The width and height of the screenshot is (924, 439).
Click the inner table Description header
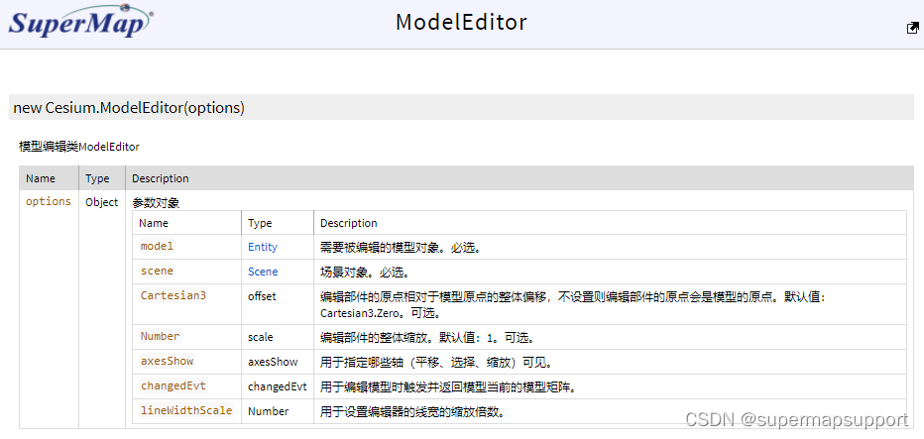(x=349, y=223)
